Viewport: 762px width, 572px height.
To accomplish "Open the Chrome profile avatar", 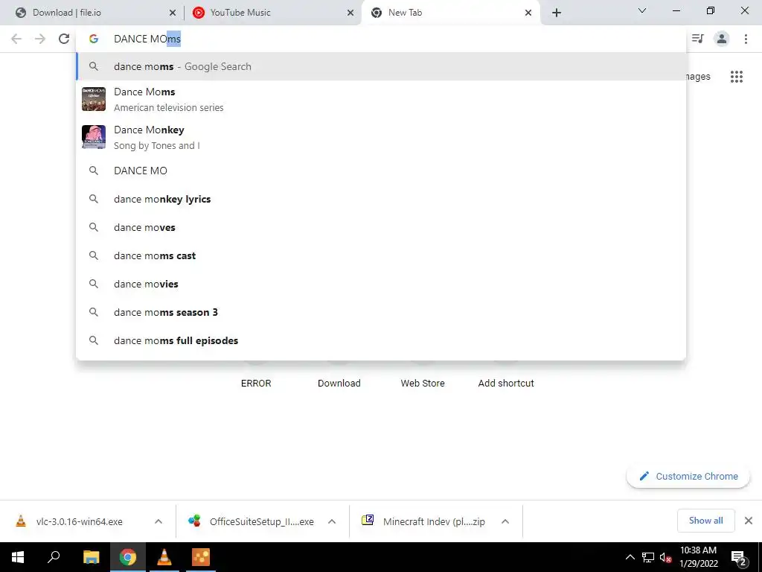I will tap(722, 39).
